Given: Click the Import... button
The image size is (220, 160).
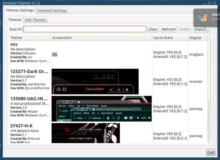Looking at the screenshot, I should (202, 29).
